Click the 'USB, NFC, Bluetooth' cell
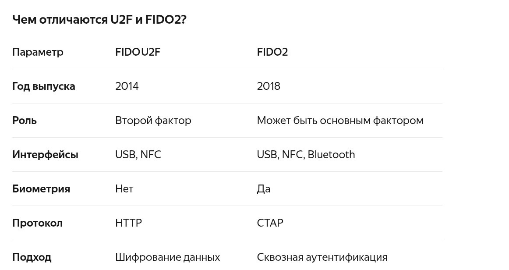Screen dimensions: 509x270 pyautogui.click(x=306, y=155)
